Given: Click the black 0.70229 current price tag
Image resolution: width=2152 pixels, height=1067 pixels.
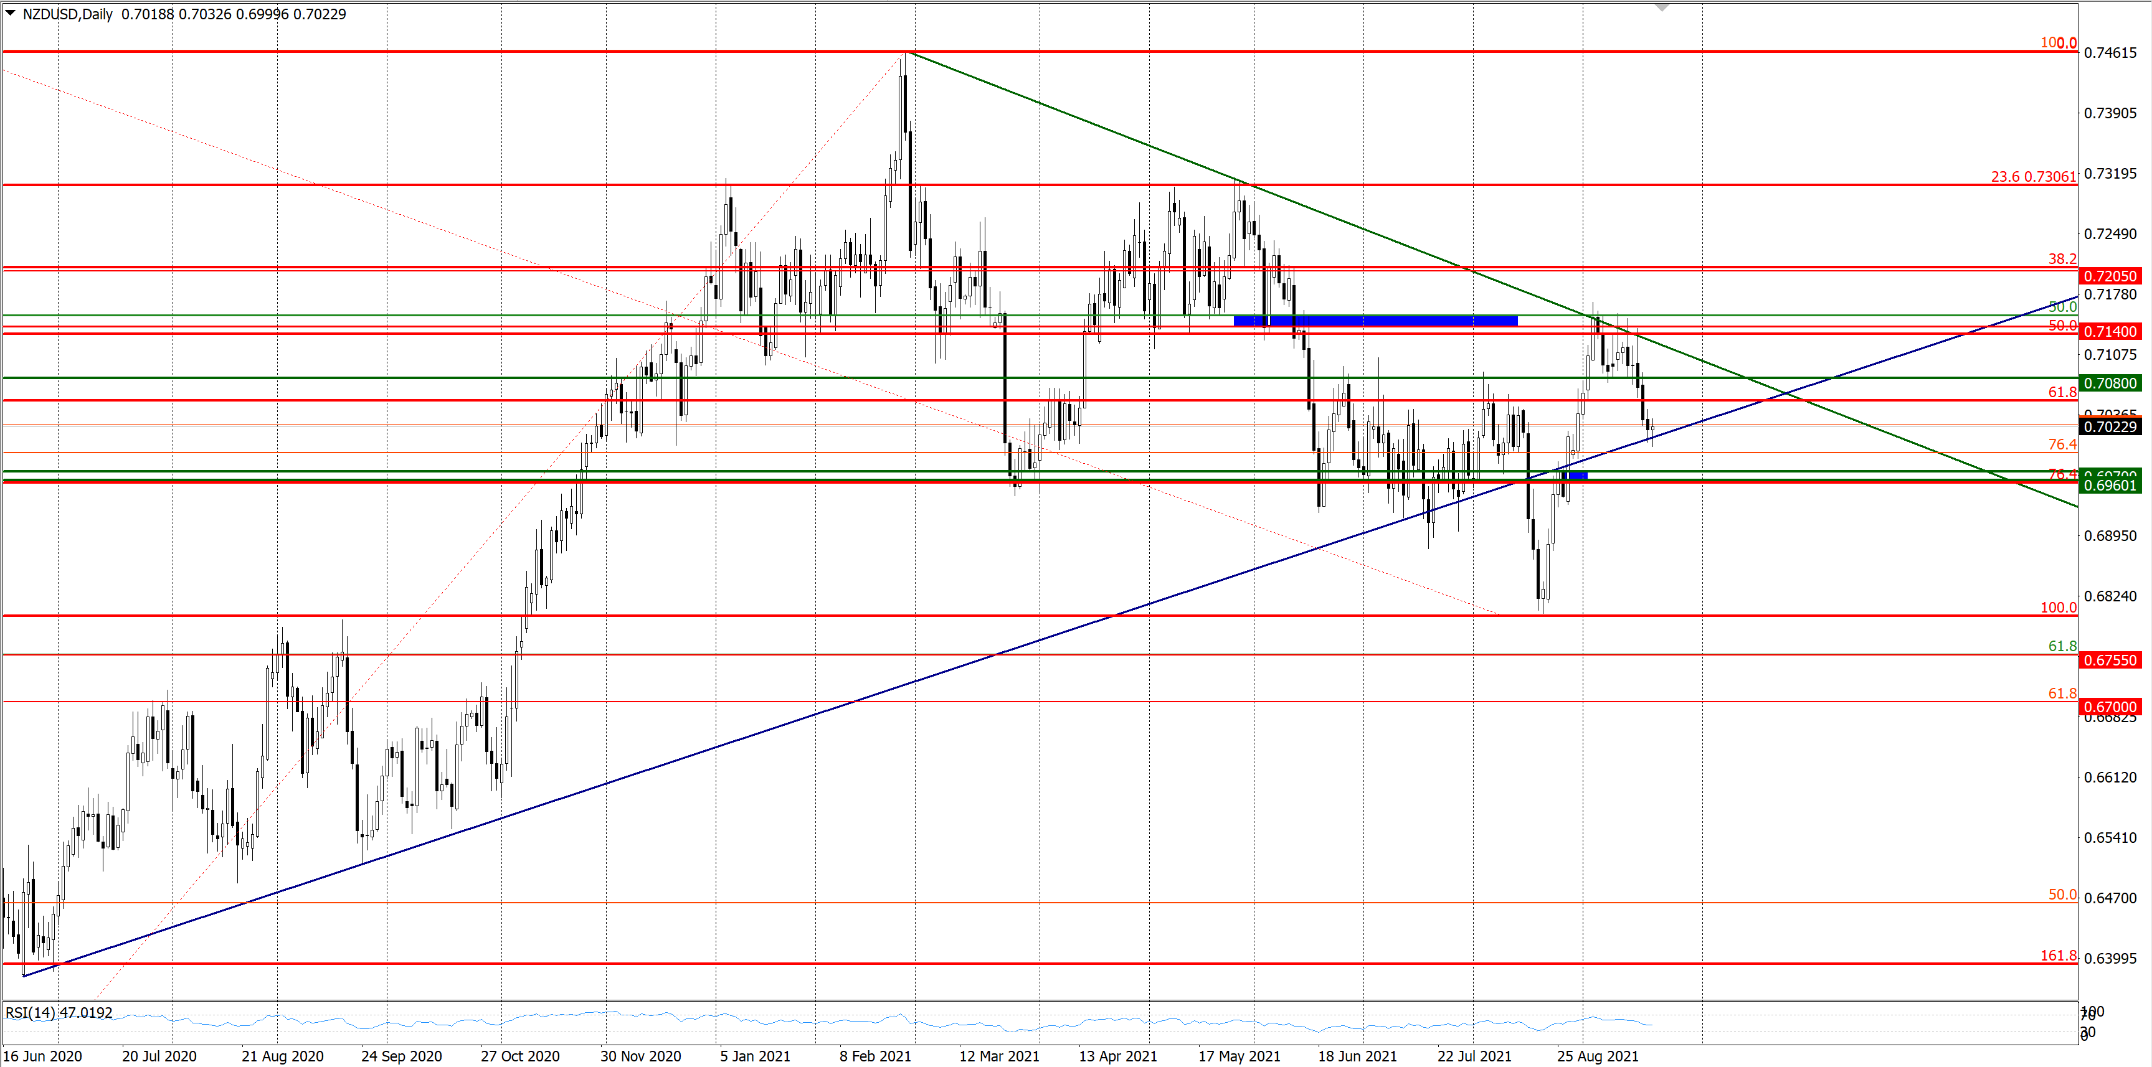Looking at the screenshot, I should click(x=2110, y=428).
